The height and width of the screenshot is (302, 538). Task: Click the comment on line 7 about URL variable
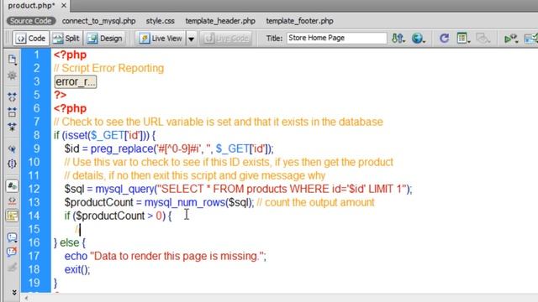219,122
